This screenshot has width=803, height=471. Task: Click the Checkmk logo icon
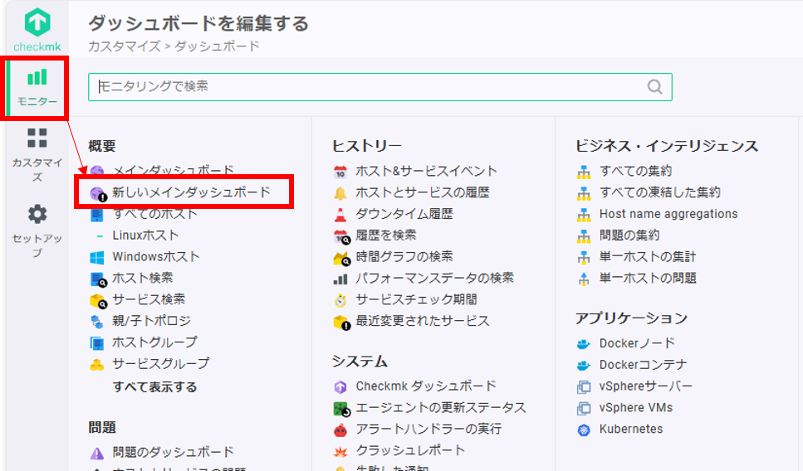(x=37, y=23)
